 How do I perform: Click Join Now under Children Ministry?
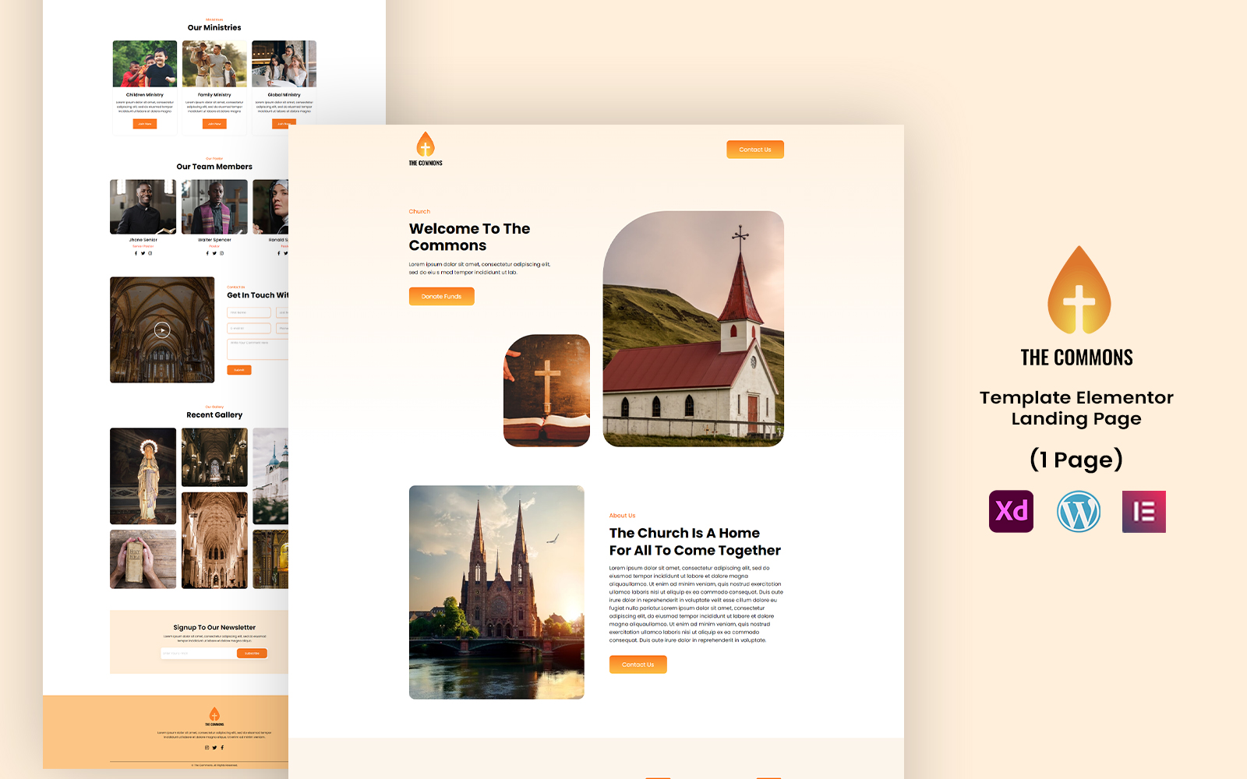coord(144,124)
